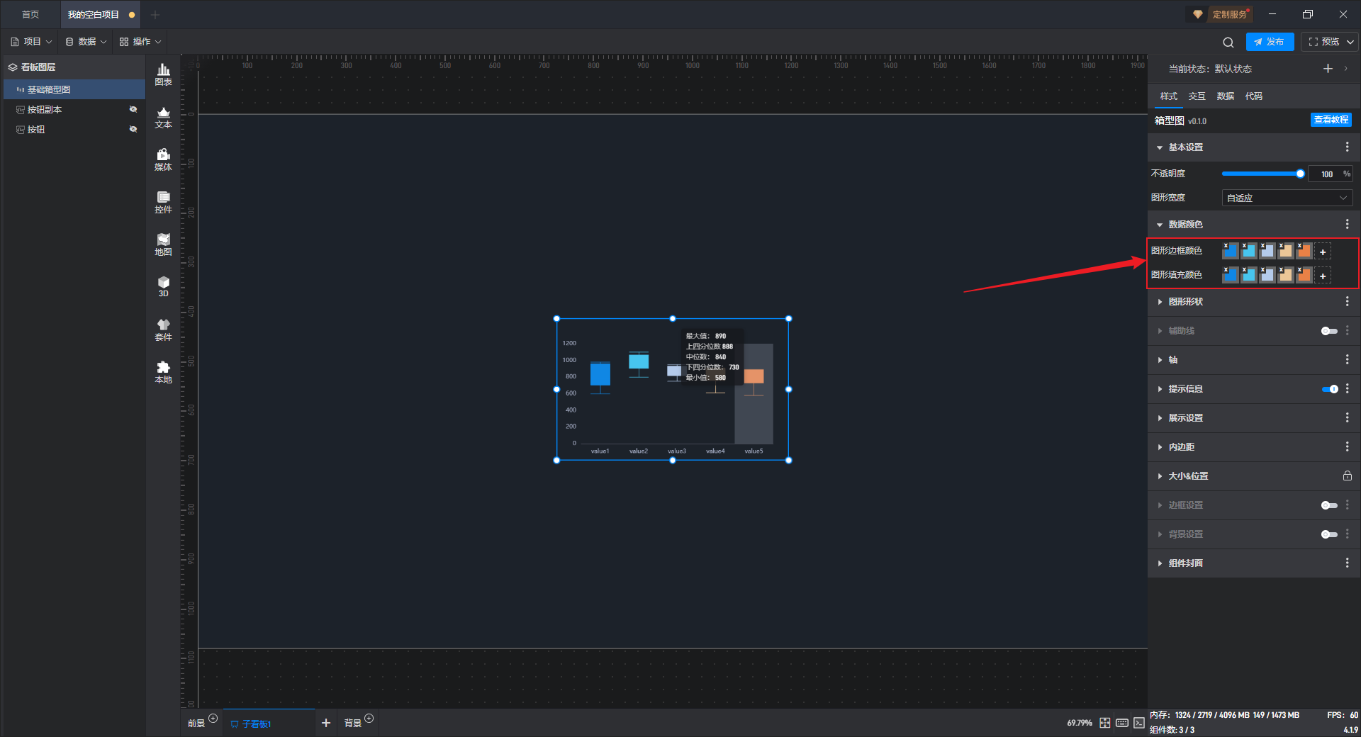Screen dimensions: 1361x737
Task: Enable the 边框设置 switch
Action: (x=1329, y=505)
